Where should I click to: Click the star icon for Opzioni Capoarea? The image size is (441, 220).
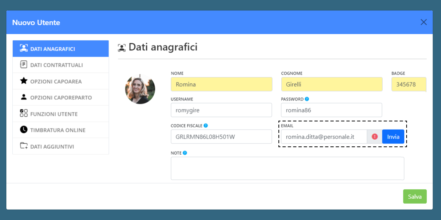(24, 81)
